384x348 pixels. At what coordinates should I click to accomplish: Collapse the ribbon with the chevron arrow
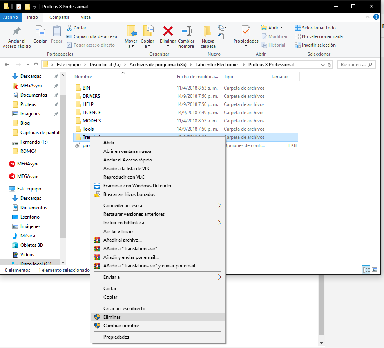pyautogui.click(x=367, y=17)
